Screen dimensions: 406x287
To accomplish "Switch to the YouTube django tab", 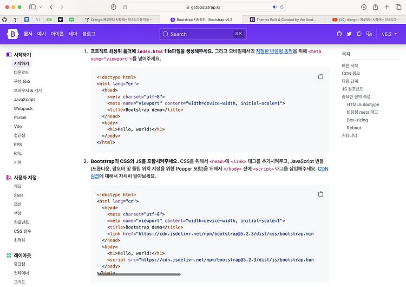I will [365, 19].
